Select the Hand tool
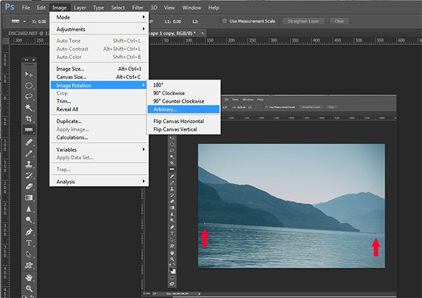This screenshot has width=422, height=298. 29,277
